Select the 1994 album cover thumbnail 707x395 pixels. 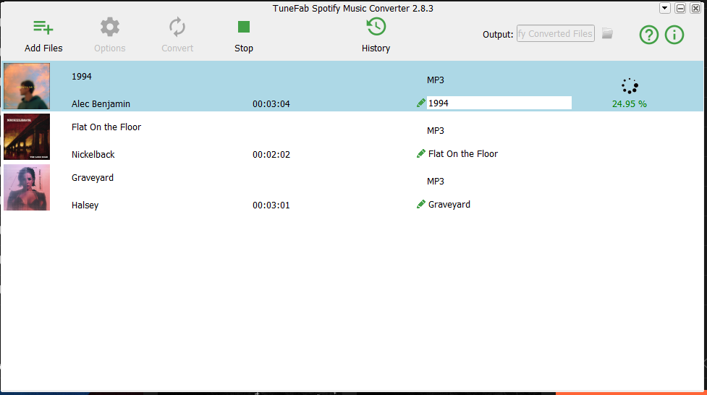point(27,86)
